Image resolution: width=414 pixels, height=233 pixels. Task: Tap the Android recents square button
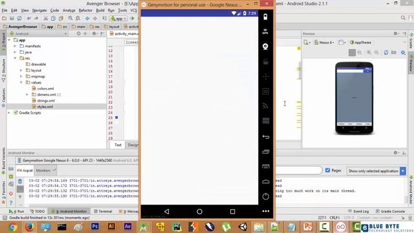[x=232, y=212]
